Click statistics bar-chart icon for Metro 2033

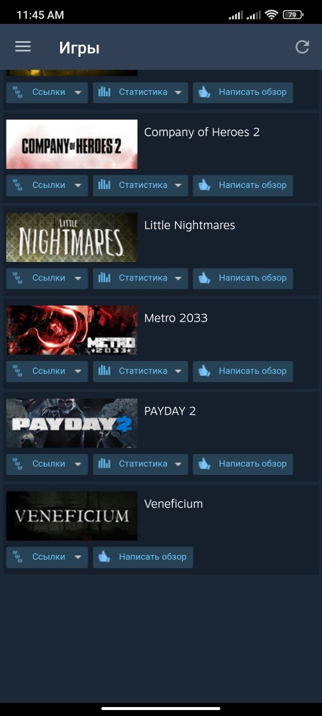click(104, 371)
